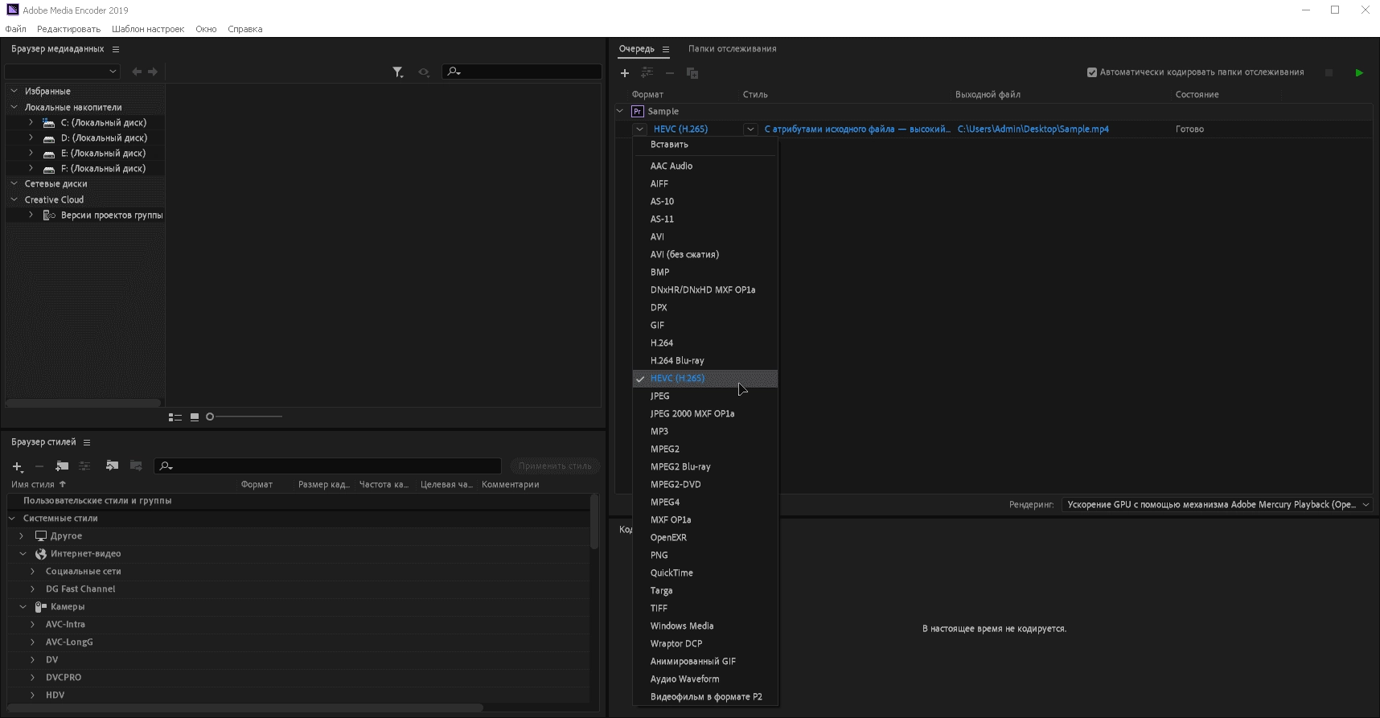The image size is (1380, 718).
Task: Collapse the Локальные накопители section
Action: point(14,107)
